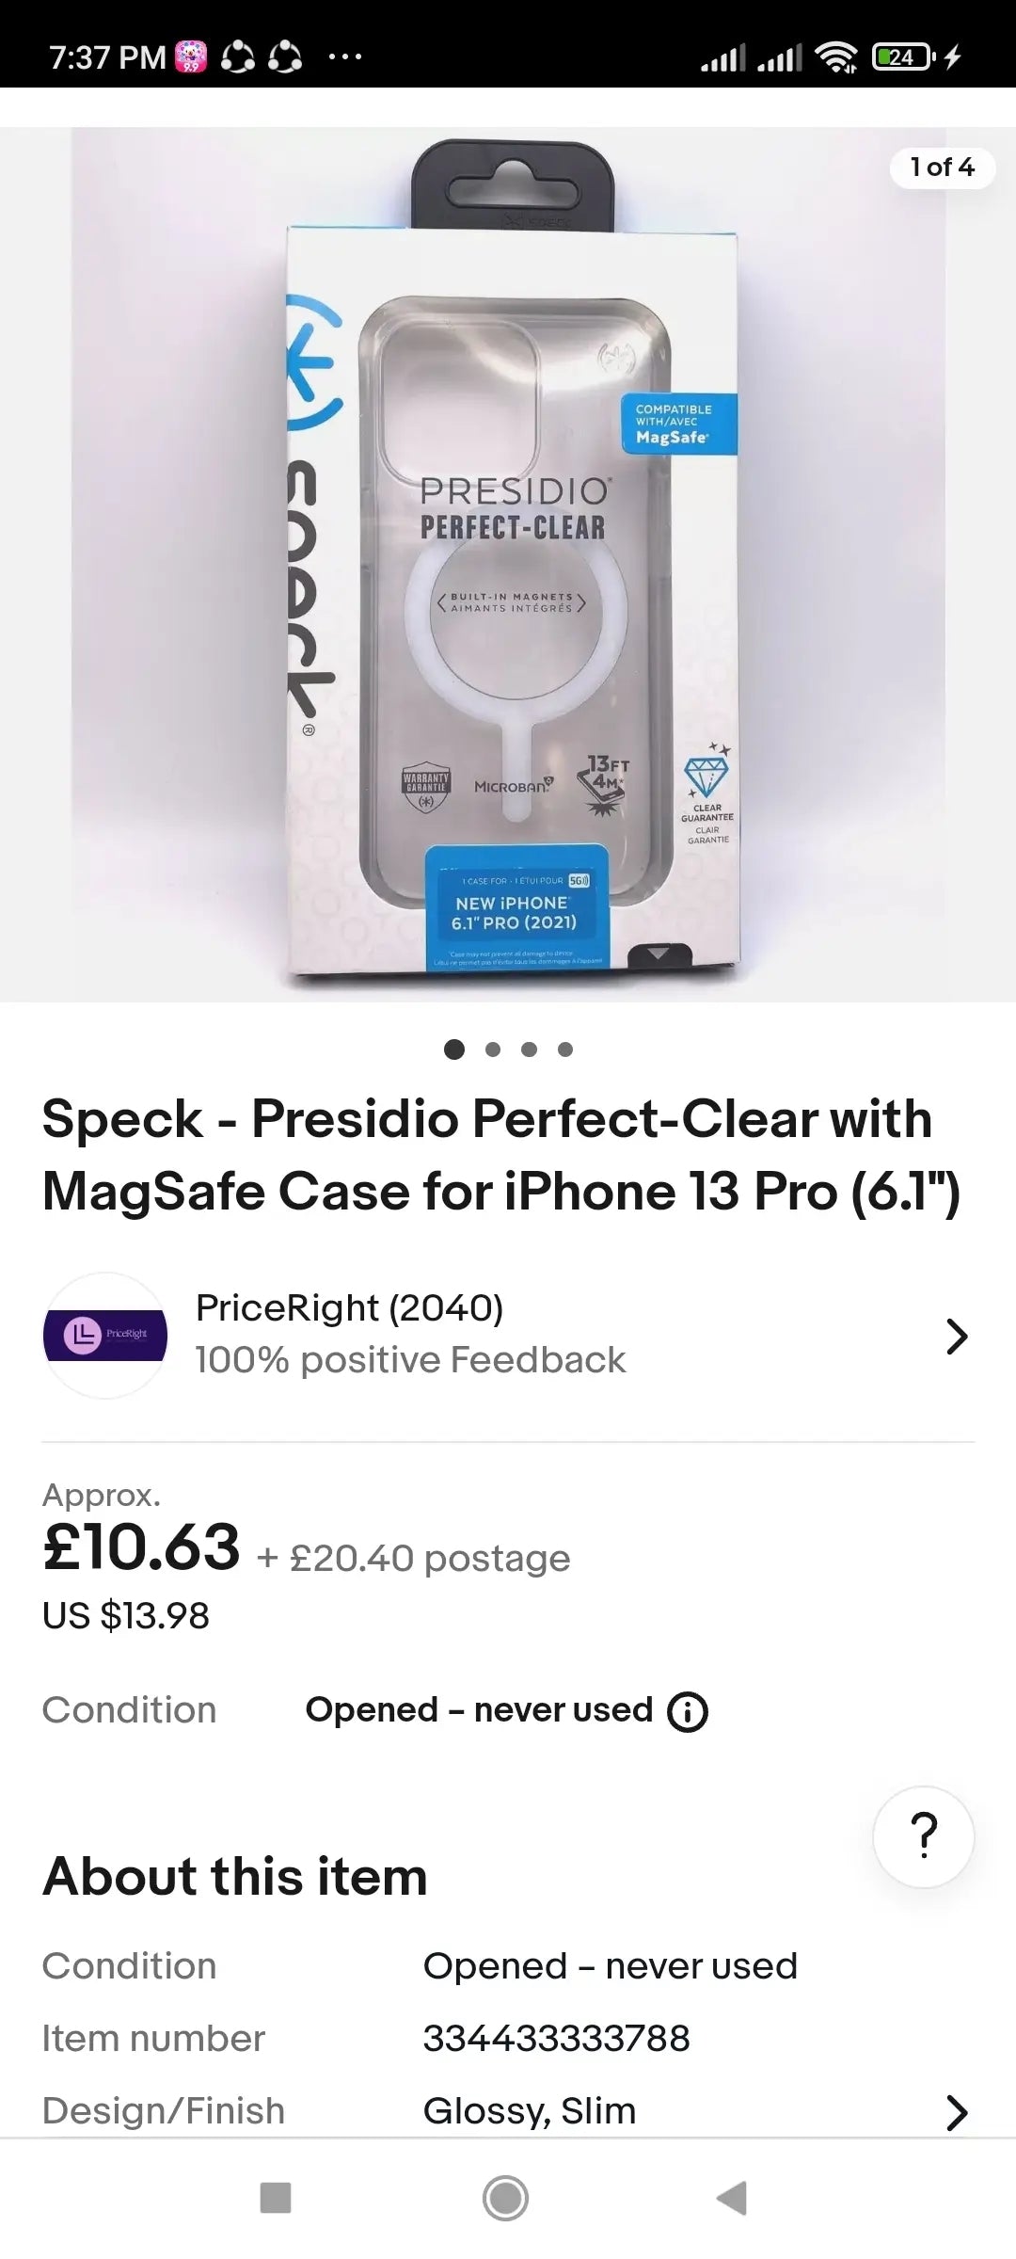Tap the 1 of 4 image counter
Image resolution: width=1016 pixels, height=2259 pixels.
click(x=942, y=168)
